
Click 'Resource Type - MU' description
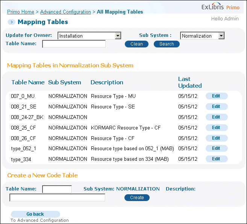coord(113,96)
